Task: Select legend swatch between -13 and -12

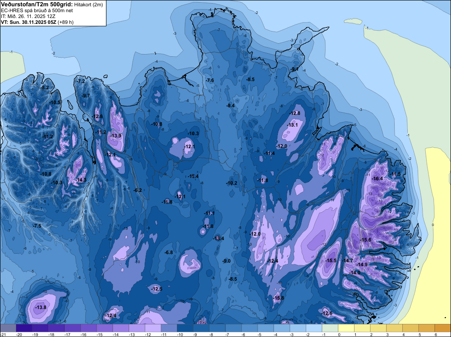Action: pos(137,328)
